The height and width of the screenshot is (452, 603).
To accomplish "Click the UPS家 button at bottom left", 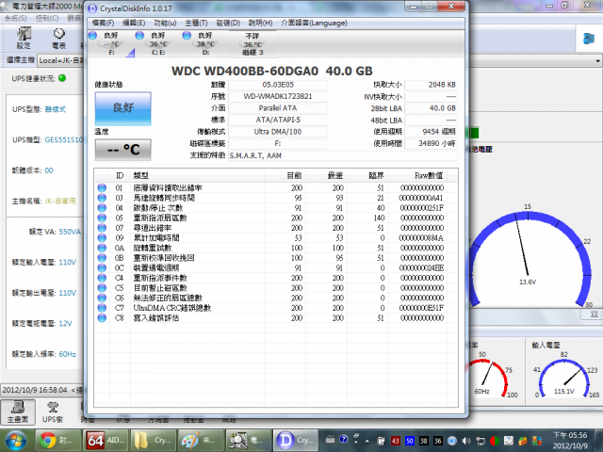I will click(53, 412).
